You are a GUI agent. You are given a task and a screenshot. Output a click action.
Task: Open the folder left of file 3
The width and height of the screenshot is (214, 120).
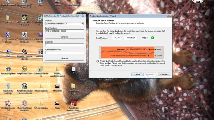[x=57, y=69]
